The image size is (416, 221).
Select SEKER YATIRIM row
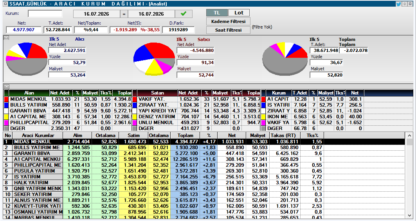click(205, 194)
